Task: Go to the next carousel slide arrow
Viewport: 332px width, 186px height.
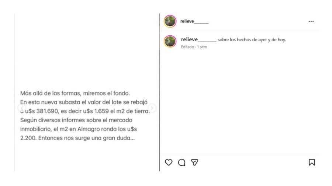Action: pyautogui.click(x=152, y=108)
